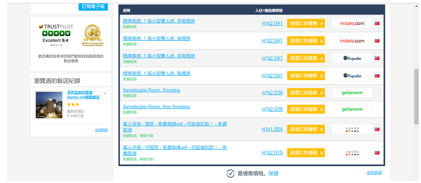Click the getaroom logo for Semidouble Room, Smoking

click(352, 93)
